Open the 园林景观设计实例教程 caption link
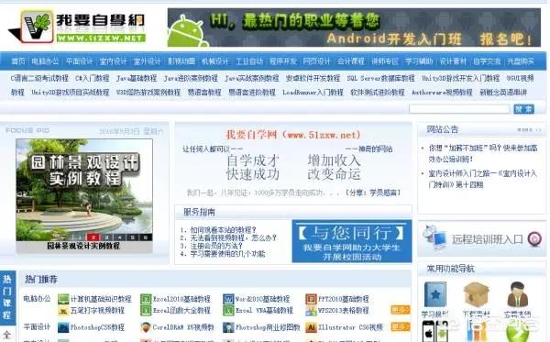The height and width of the screenshot is (342, 550). tap(83, 247)
